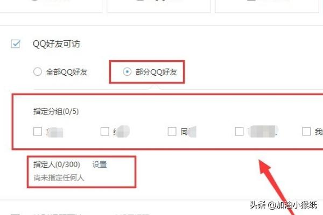Screen dimensions: 323x215
Task: Select the 全部QQ好友 radio button
Action: pos(38,71)
